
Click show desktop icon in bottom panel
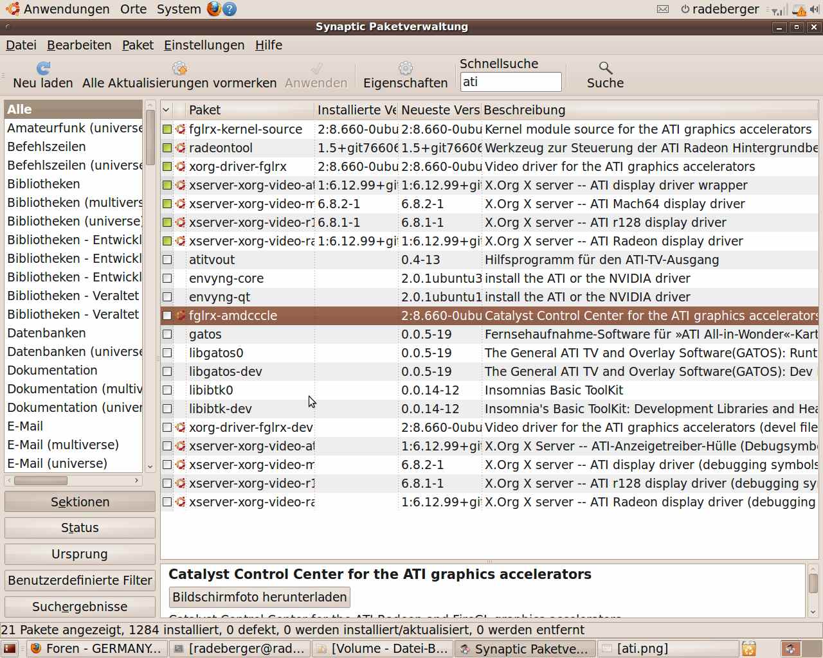click(10, 648)
